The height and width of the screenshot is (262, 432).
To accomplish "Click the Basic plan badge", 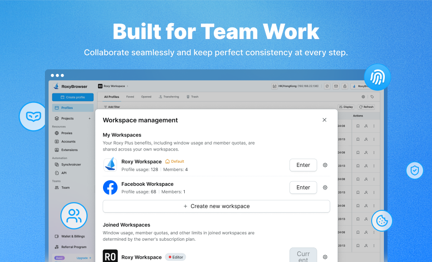I will [x=59, y=258].
